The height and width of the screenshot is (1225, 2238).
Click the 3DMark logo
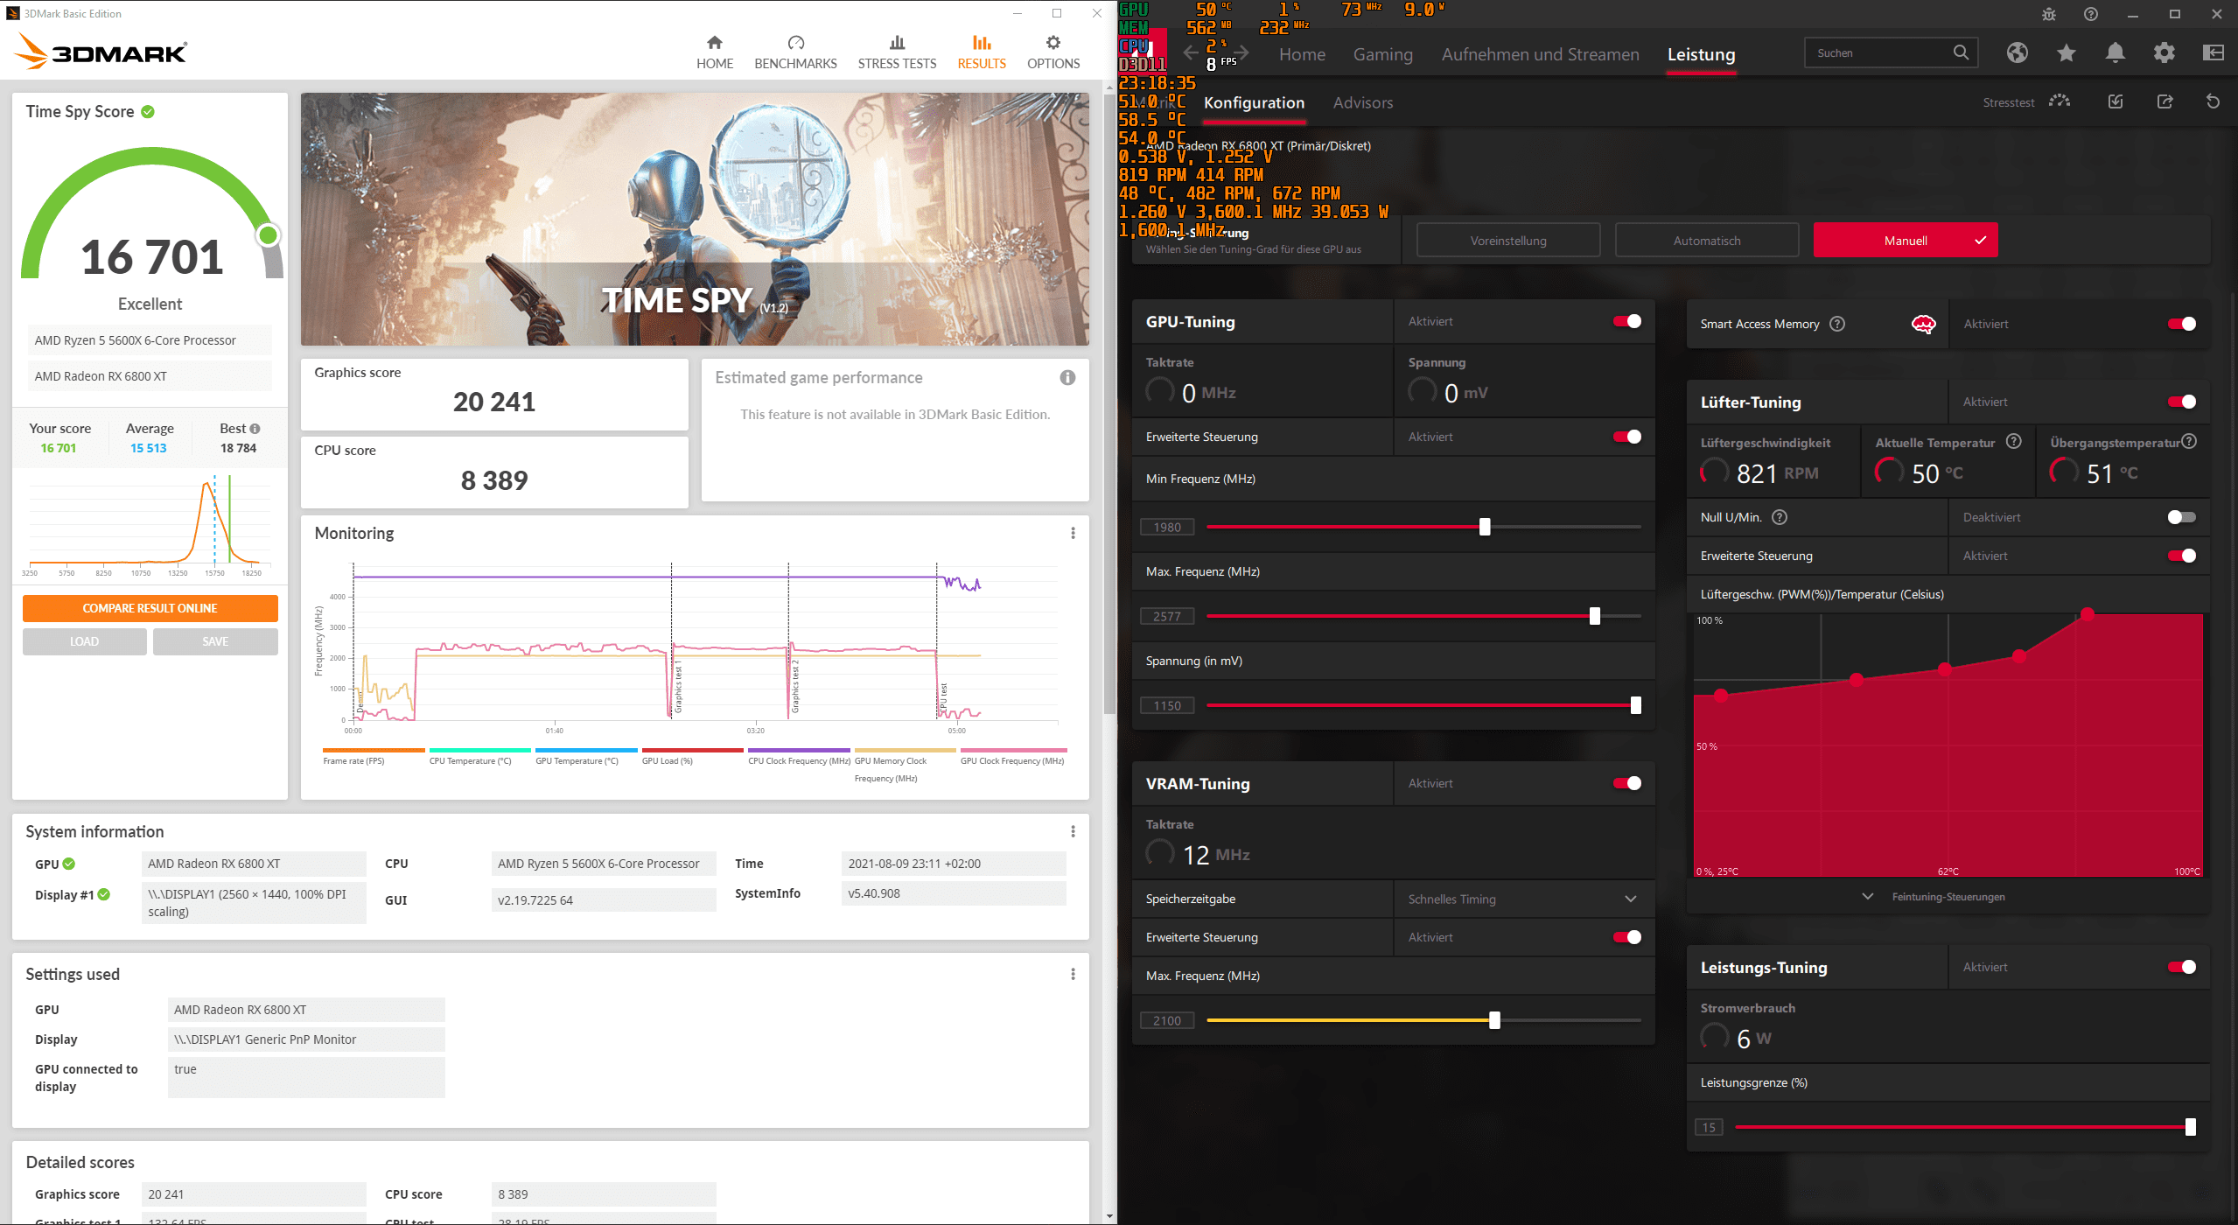coord(101,52)
